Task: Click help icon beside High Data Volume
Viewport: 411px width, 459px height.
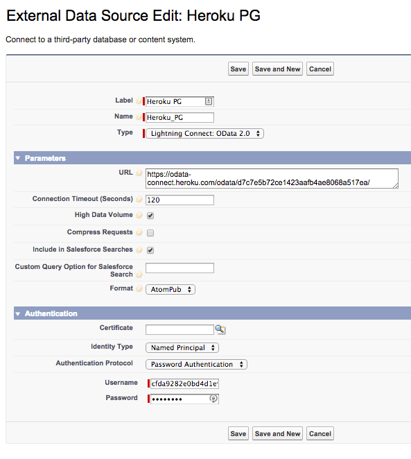Action: pos(139,215)
